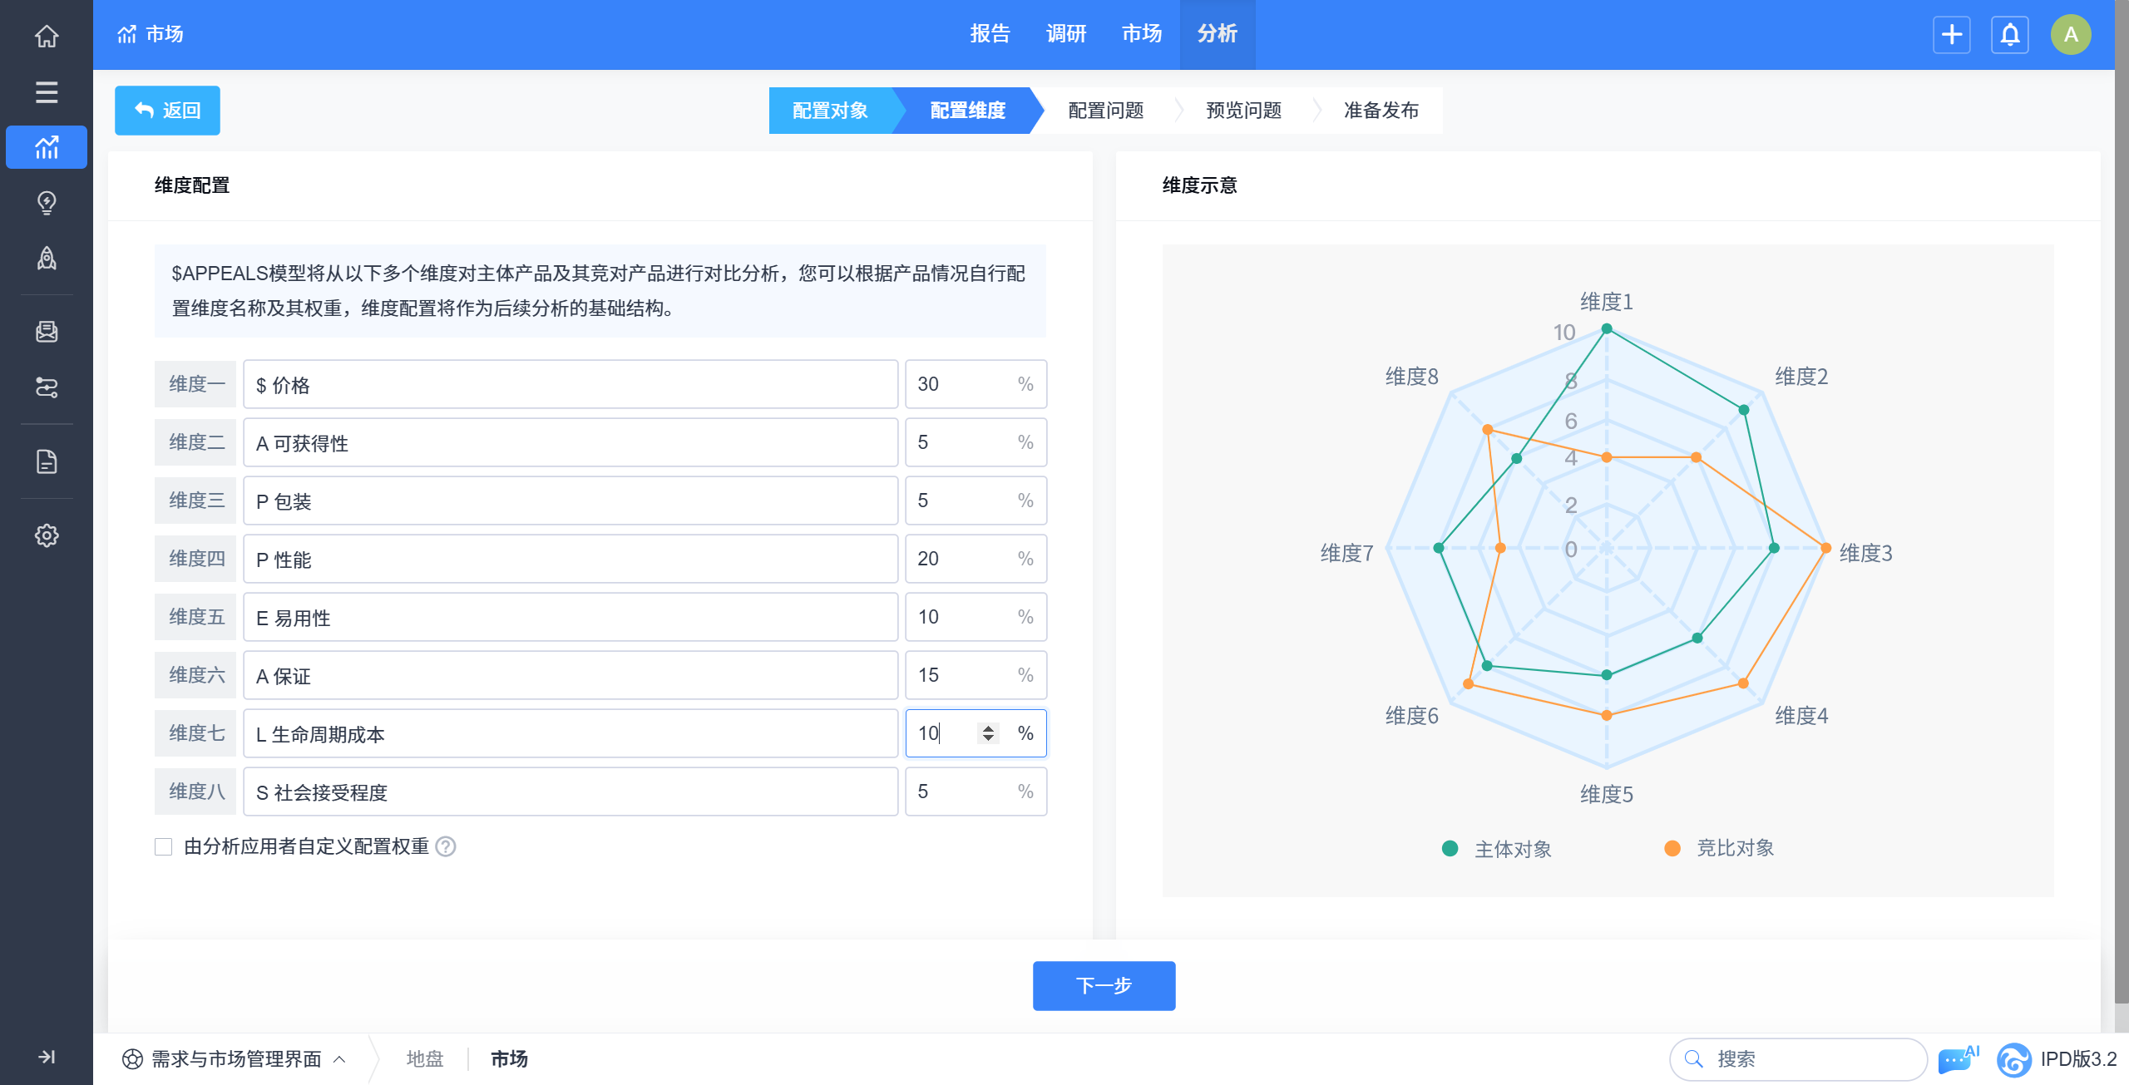Toggle 主体对象 legend series
The image size is (2129, 1085).
1496,849
